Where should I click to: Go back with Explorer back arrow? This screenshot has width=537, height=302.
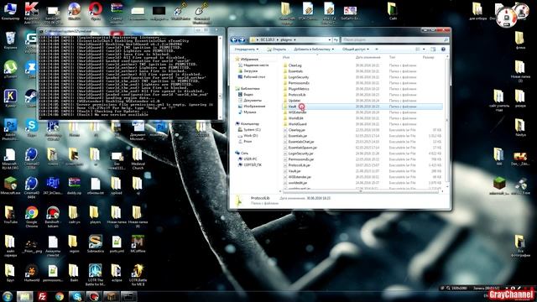[x=234, y=39]
